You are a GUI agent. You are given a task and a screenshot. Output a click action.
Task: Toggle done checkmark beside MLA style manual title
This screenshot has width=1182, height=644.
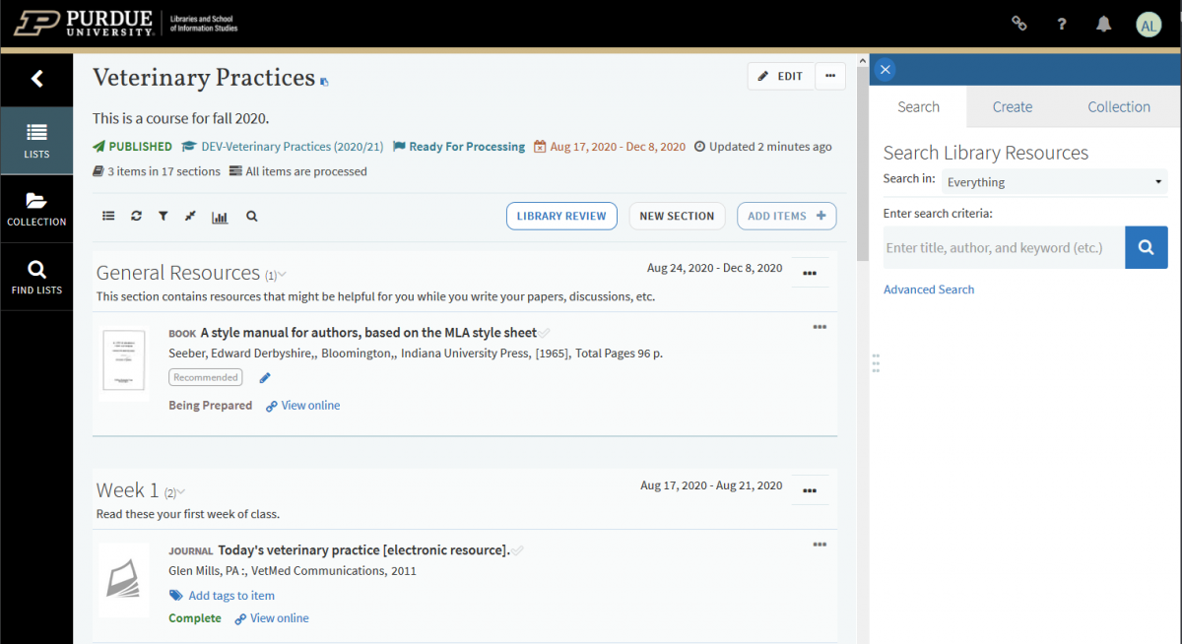point(545,333)
